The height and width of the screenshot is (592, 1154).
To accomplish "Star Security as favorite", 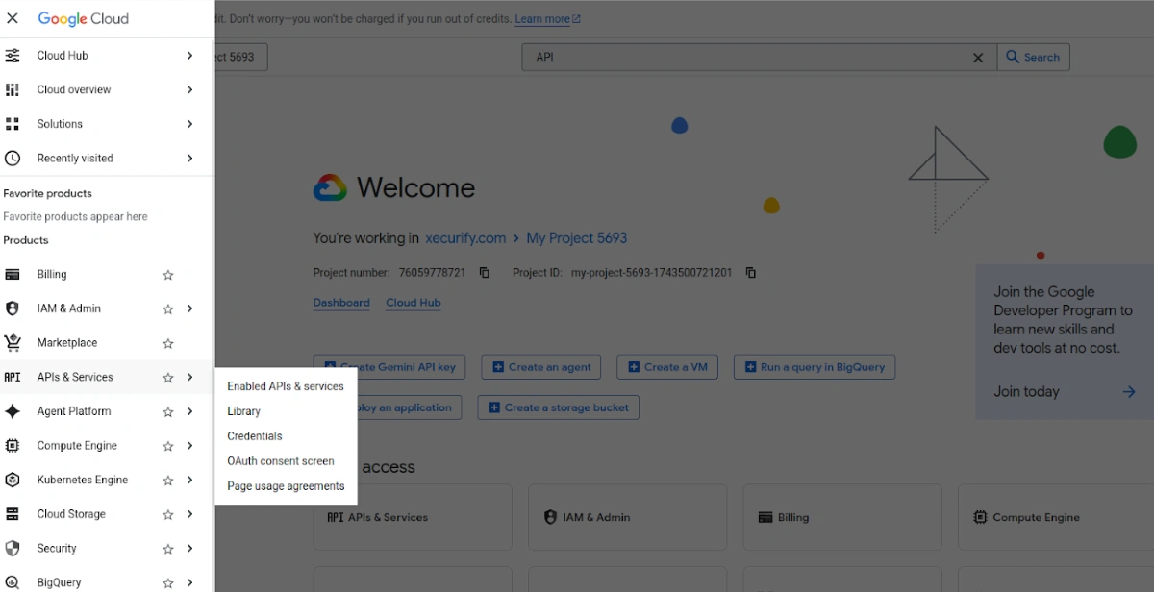I will click(x=168, y=549).
